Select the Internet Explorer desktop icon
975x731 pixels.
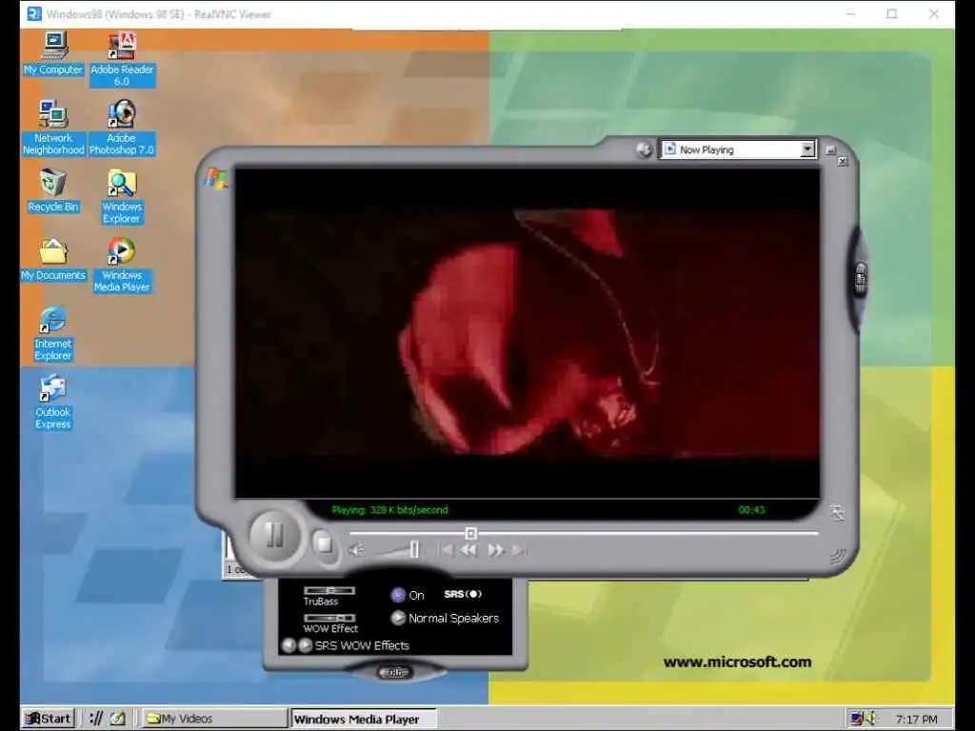click(53, 333)
